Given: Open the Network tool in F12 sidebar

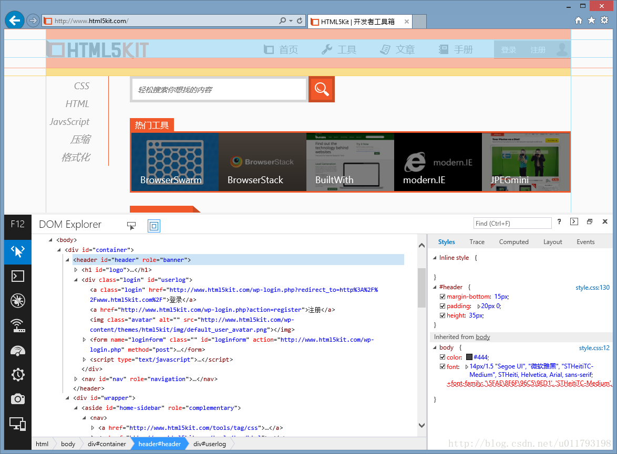Looking at the screenshot, I should [18, 325].
